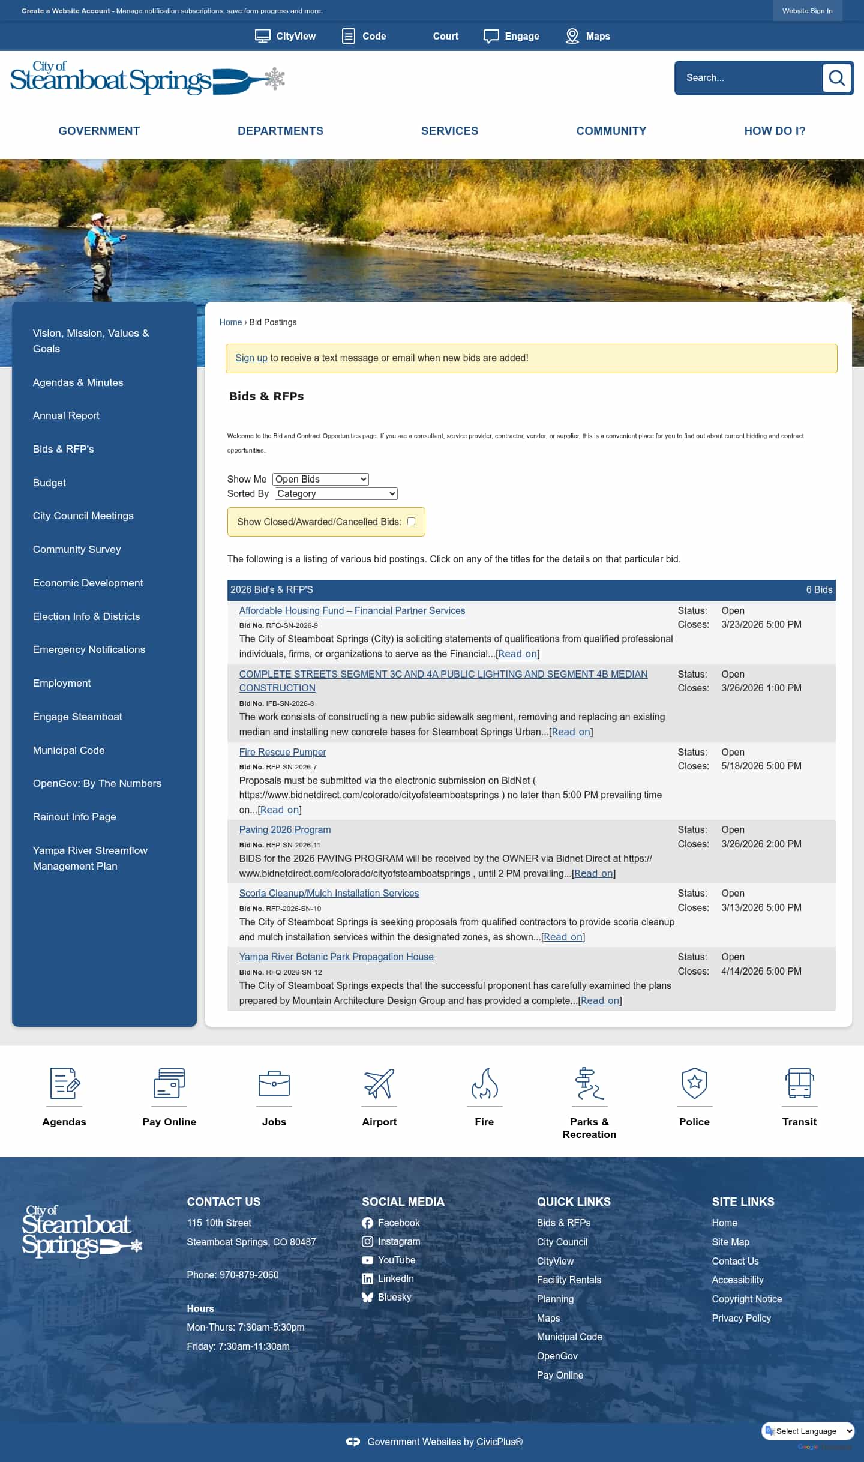Open Facility Rentals quick link in footer

(569, 1280)
